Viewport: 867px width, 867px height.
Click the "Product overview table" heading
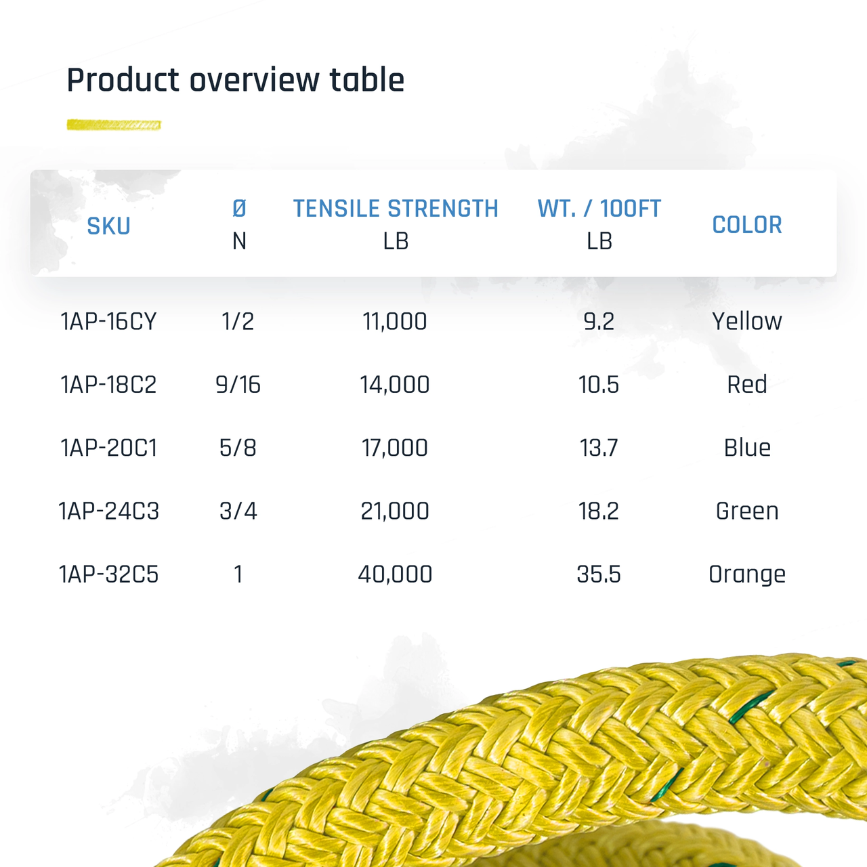coord(235,80)
